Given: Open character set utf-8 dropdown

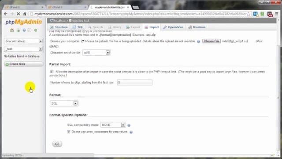Looking at the screenshot, I should (x=96, y=53).
